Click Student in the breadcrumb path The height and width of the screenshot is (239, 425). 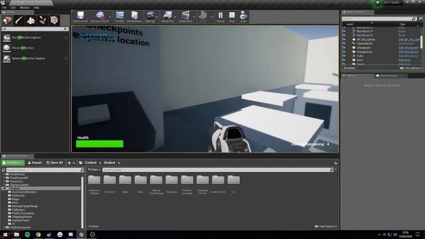click(109, 163)
